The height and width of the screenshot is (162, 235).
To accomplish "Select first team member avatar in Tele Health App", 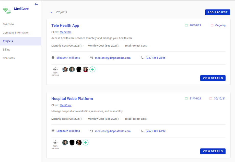I will click(x=65, y=69).
